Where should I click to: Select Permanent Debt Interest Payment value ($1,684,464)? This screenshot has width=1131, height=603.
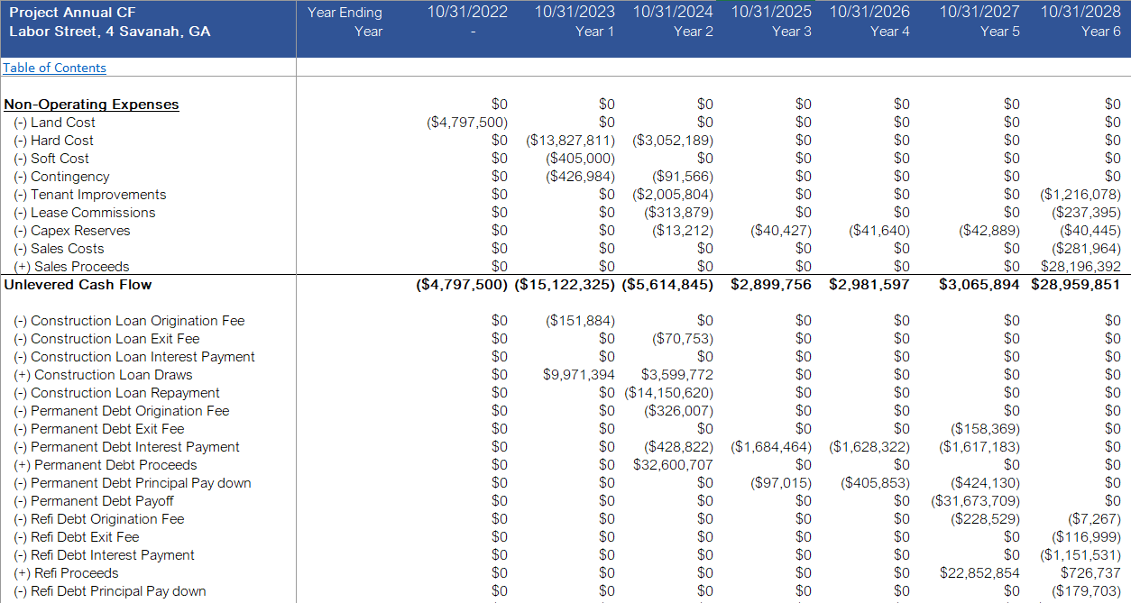tap(771, 447)
